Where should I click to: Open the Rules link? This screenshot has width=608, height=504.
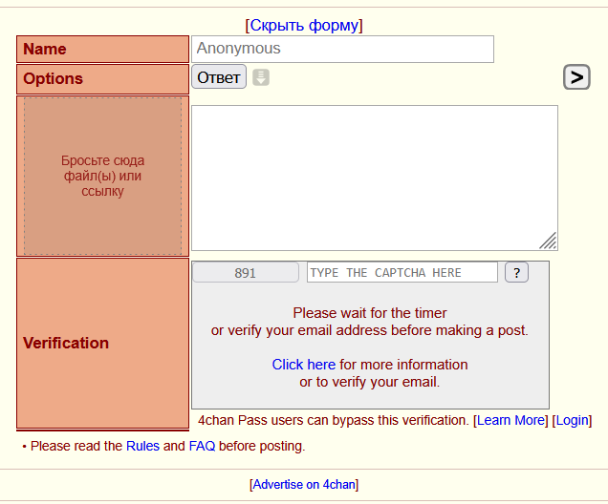coord(142,446)
